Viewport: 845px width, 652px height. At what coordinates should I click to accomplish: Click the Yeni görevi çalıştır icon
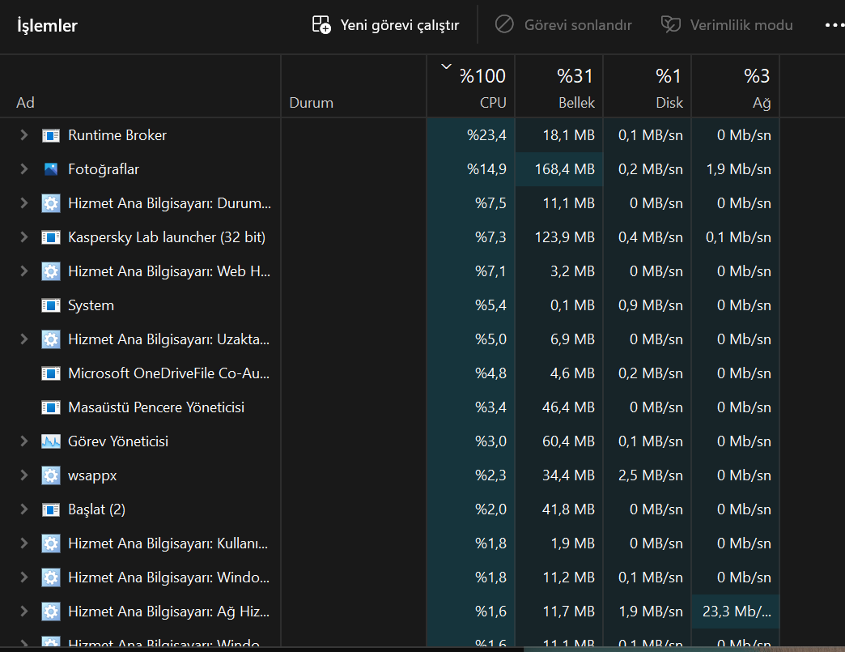pos(321,25)
